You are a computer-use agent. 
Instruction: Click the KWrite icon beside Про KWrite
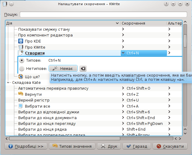21,47
